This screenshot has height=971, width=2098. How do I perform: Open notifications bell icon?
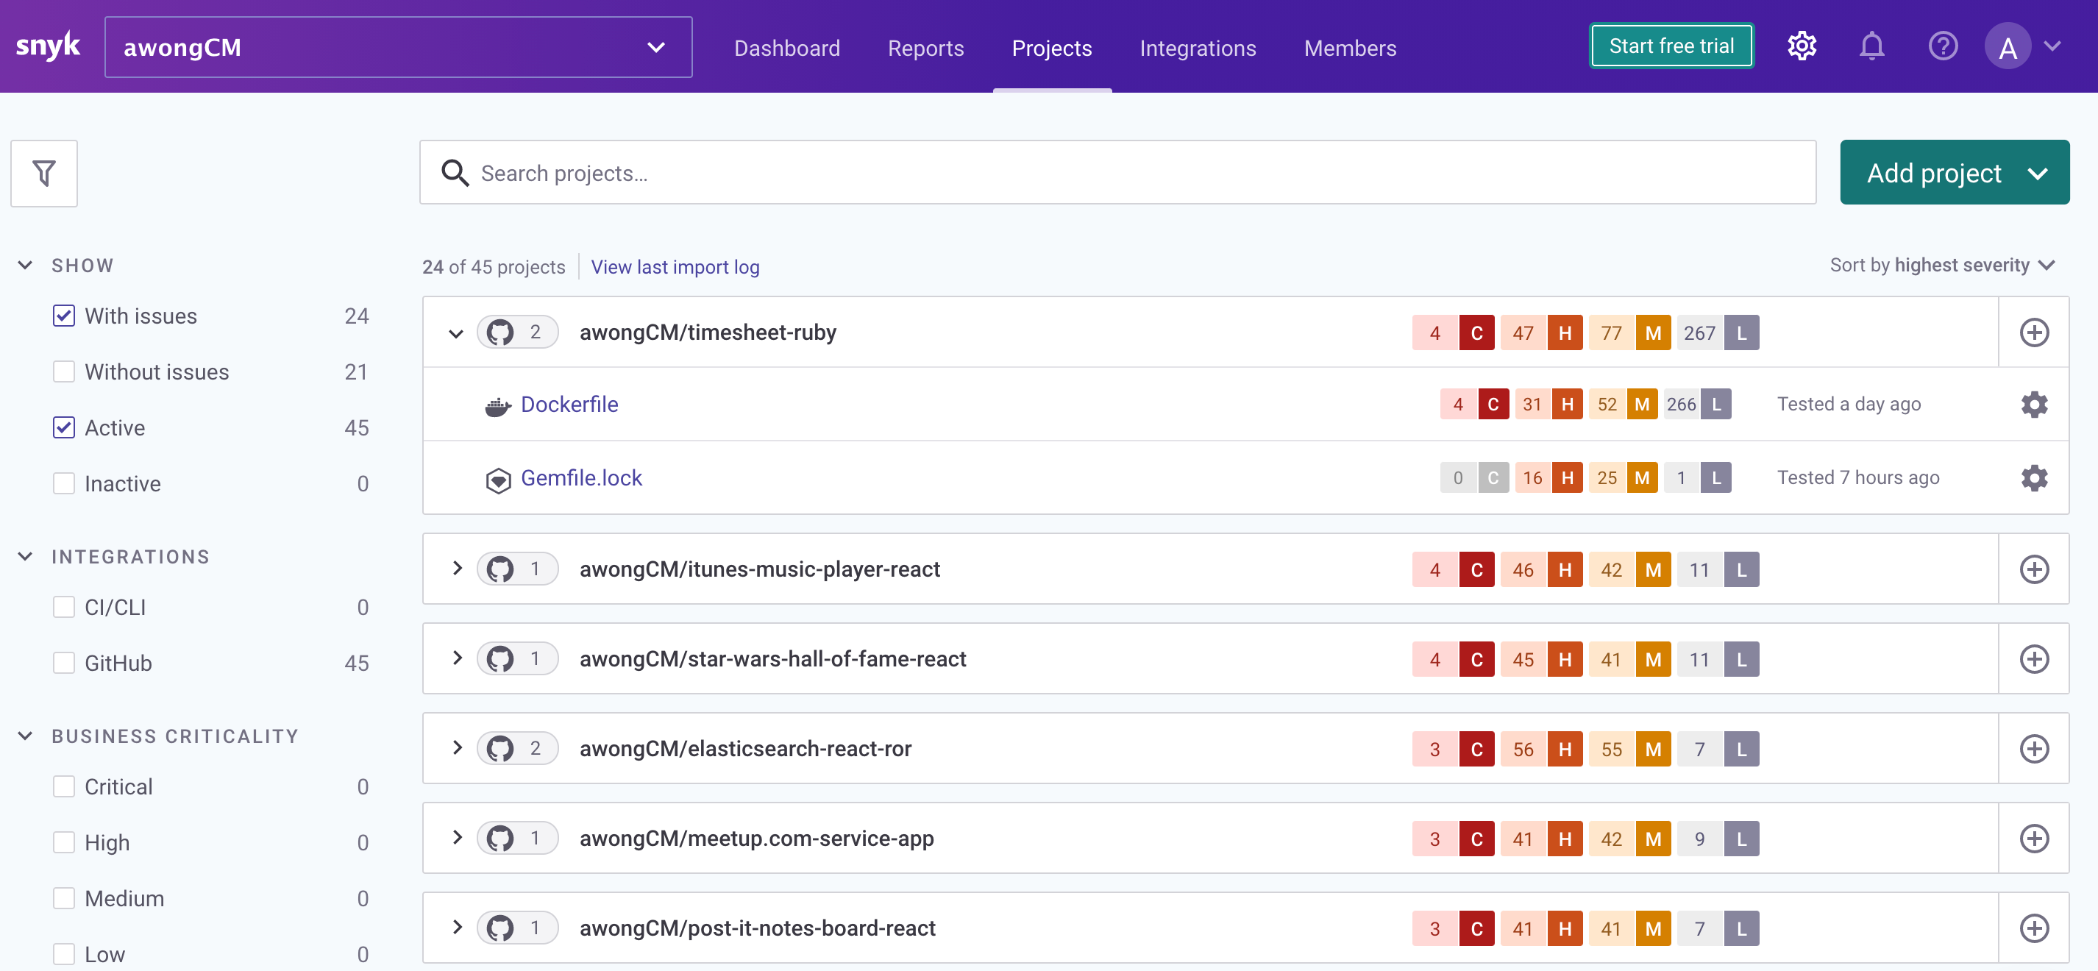tap(1871, 46)
